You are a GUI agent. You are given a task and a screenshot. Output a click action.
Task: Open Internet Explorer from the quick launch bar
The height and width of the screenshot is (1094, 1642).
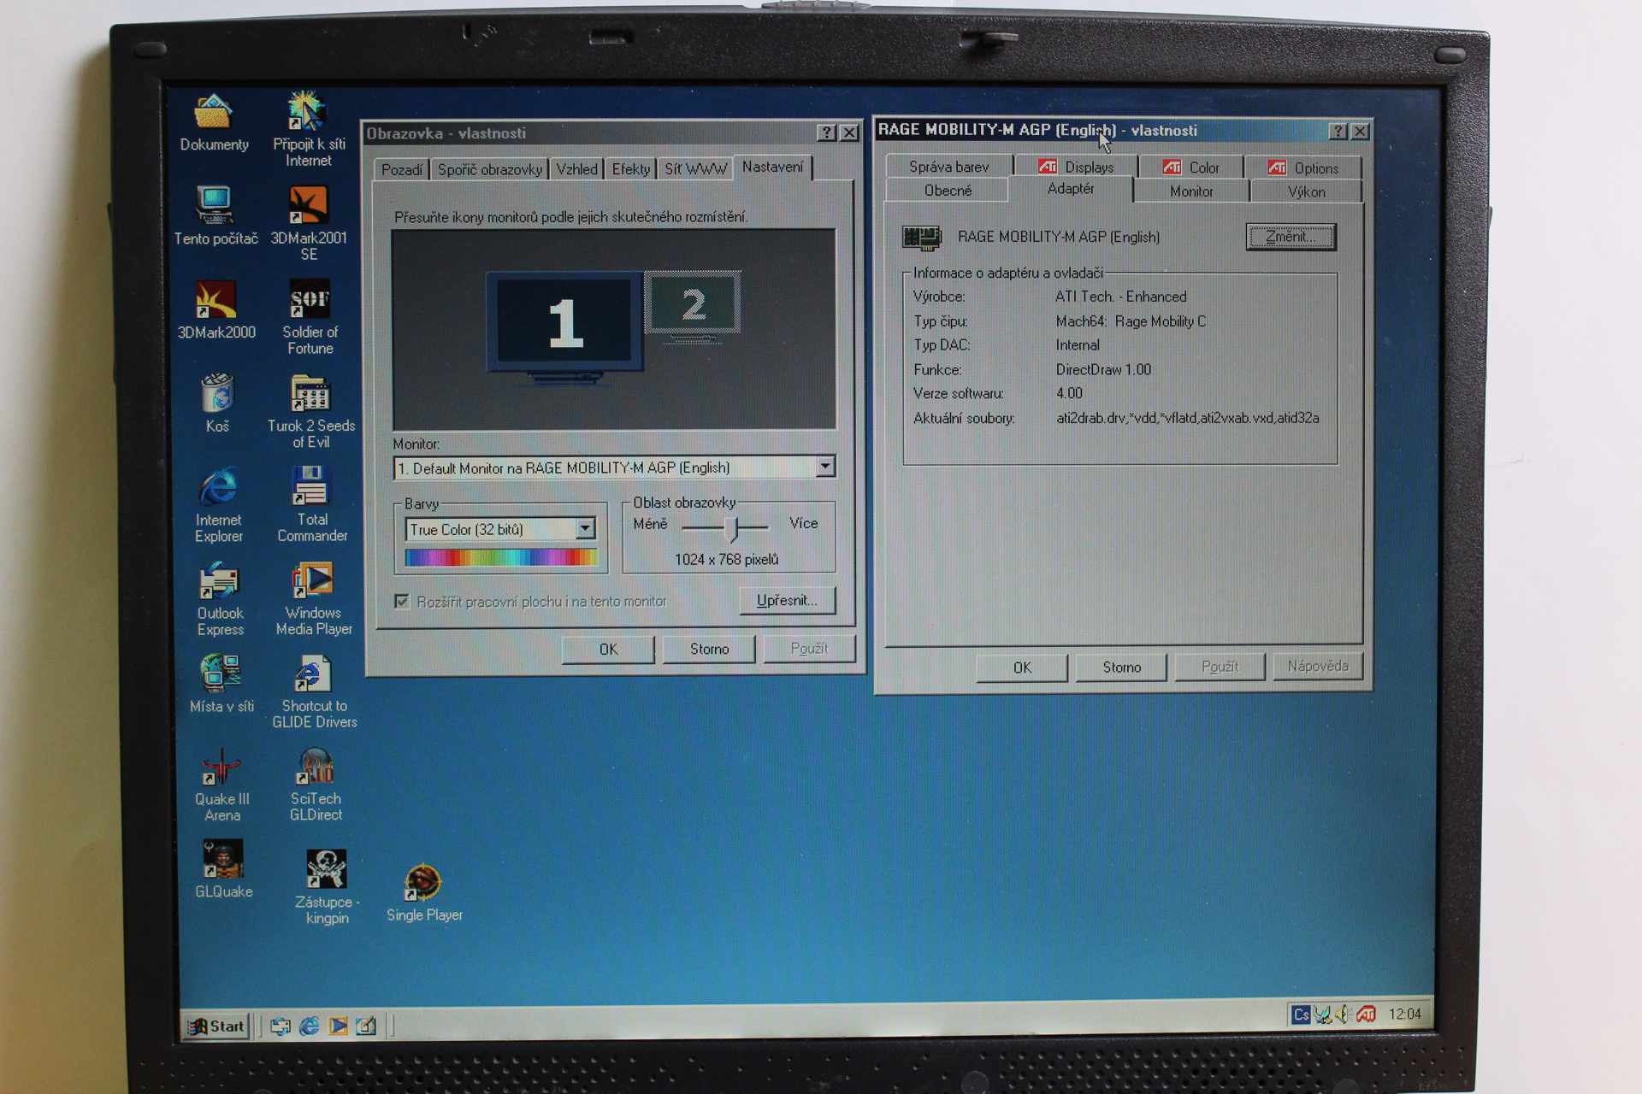point(309,1026)
